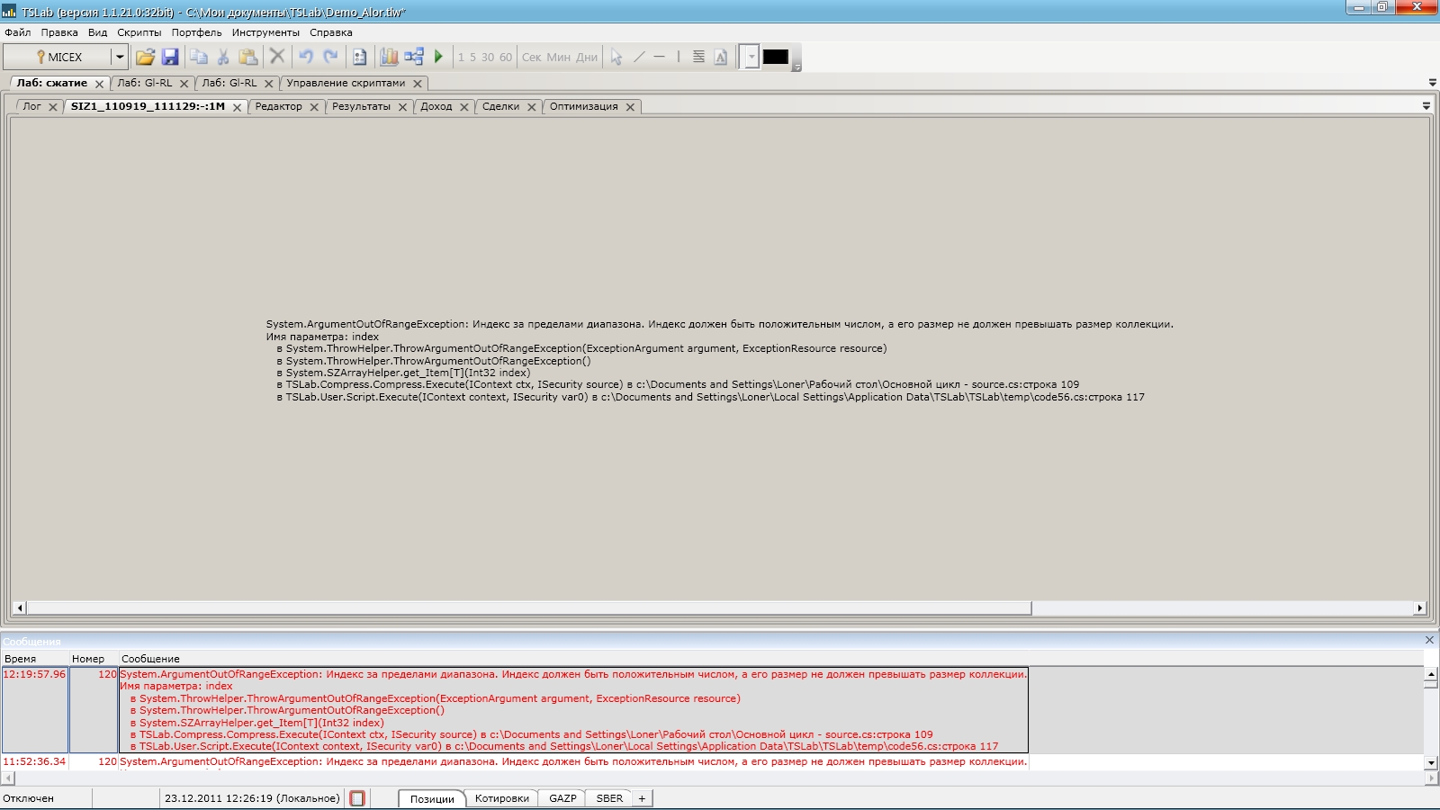
Task: Run the script with green play button
Action: (x=439, y=57)
